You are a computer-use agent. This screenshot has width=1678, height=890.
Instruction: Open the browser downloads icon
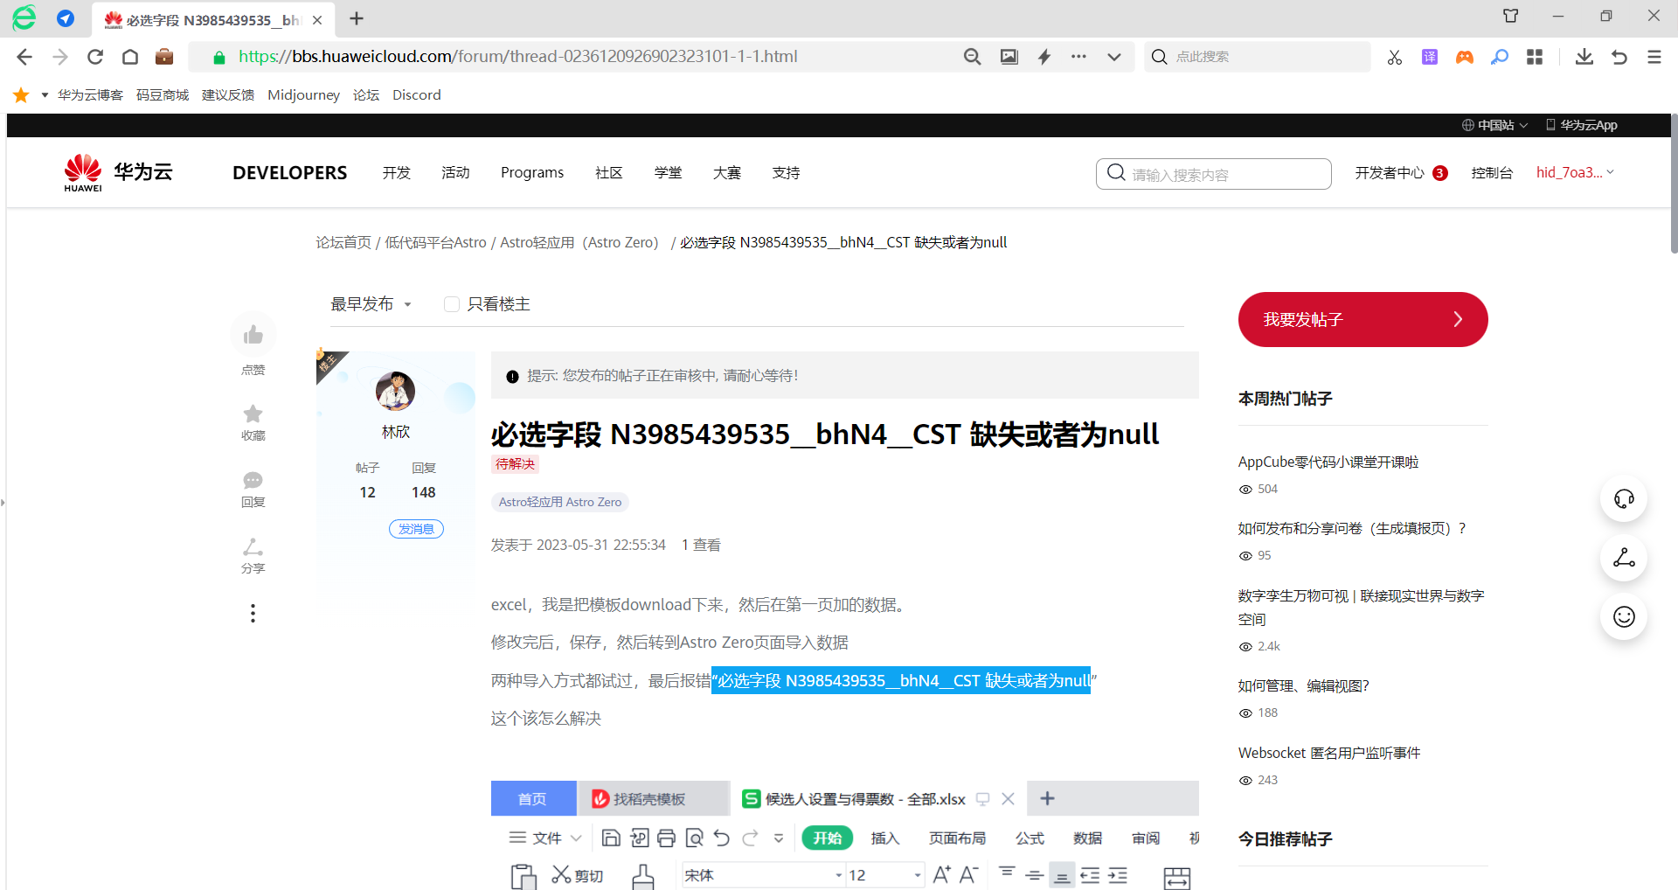coord(1584,57)
